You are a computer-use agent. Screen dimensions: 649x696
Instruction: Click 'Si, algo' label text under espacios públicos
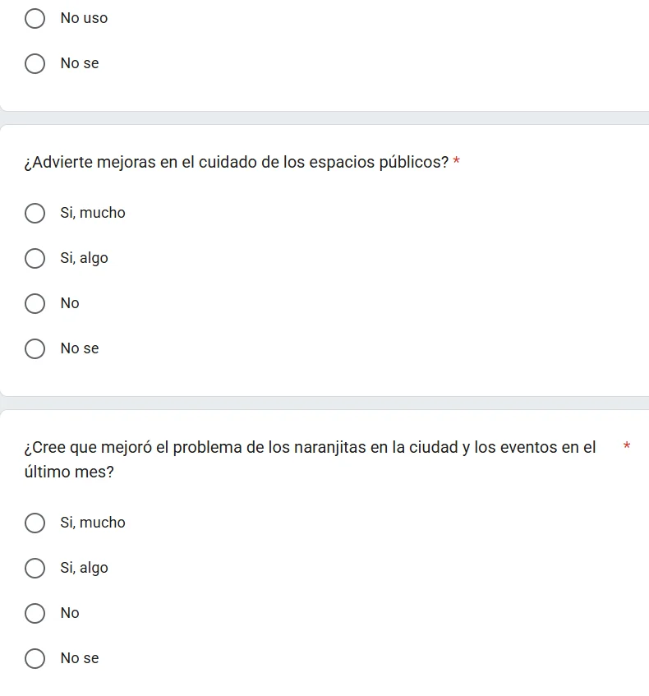pyautogui.click(x=85, y=258)
